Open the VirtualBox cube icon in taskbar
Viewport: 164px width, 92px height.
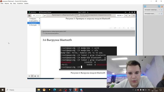(70, 90)
